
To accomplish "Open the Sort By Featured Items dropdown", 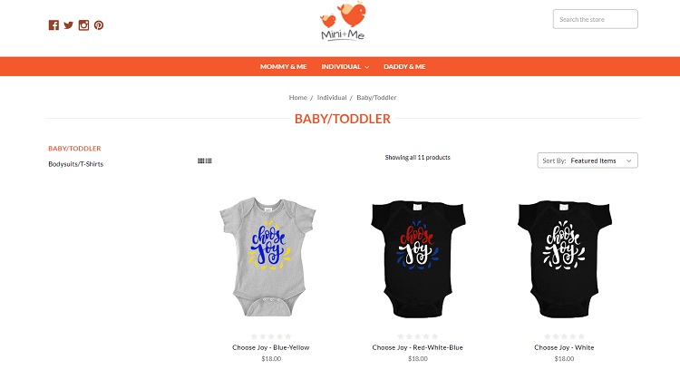I will (588, 160).
